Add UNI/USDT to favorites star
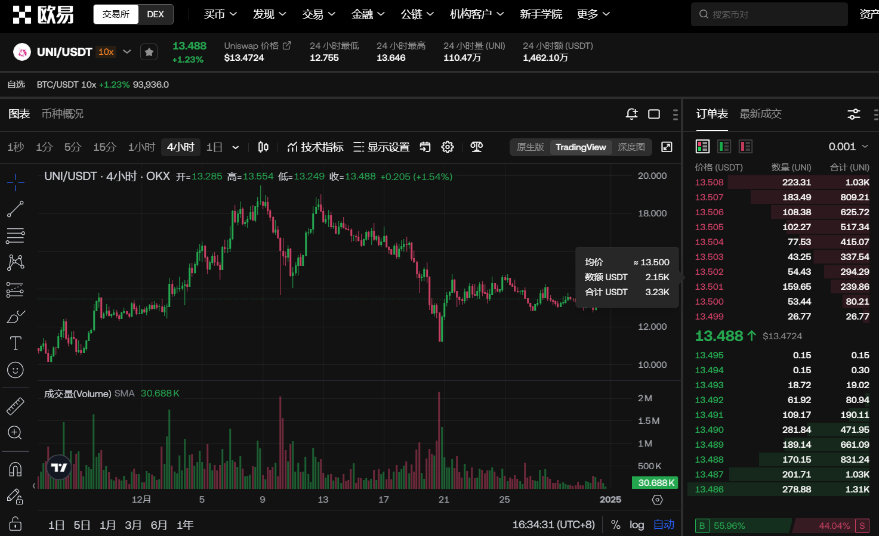This screenshot has height=536, width=879. [x=149, y=52]
